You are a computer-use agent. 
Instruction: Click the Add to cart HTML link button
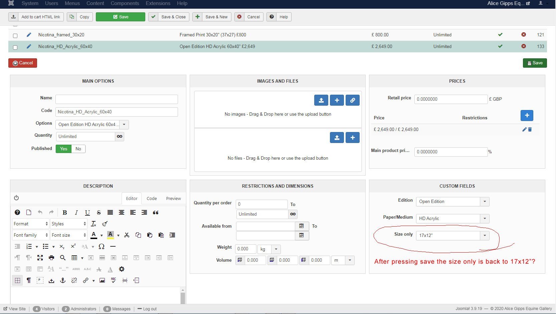click(x=36, y=17)
